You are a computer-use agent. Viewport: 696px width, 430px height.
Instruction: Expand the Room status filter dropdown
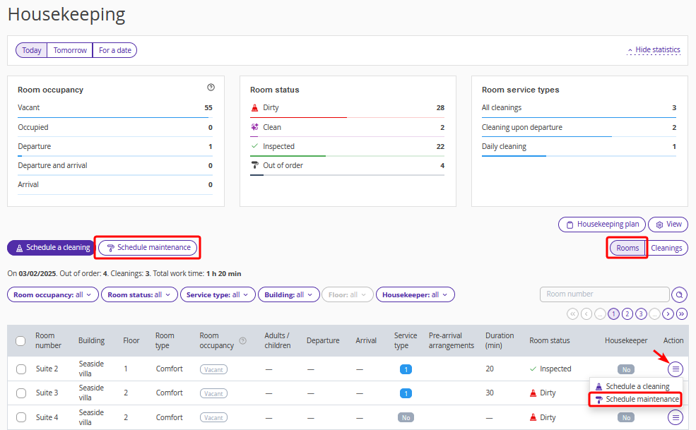coord(139,294)
